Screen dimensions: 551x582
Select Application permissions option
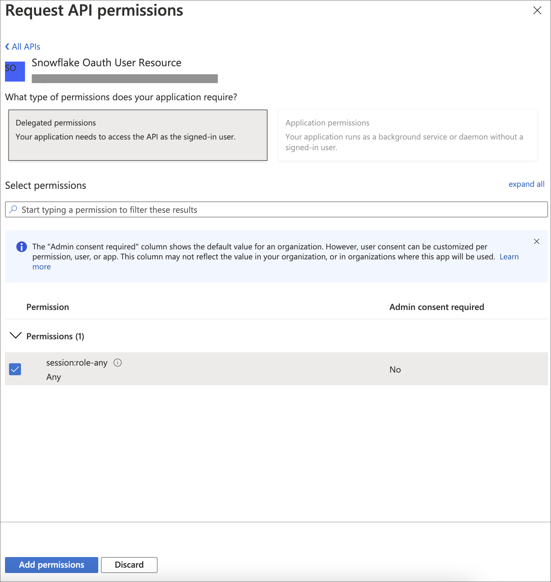(x=407, y=135)
